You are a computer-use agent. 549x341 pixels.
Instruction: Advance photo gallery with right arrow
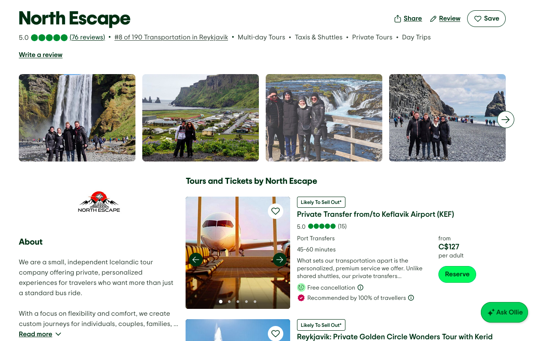click(506, 120)
